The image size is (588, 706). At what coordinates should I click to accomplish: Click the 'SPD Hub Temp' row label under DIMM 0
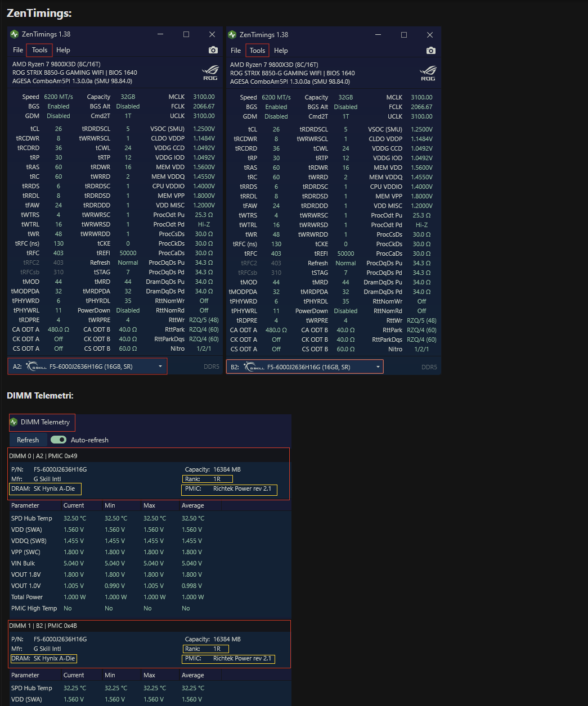pos(32,518)
